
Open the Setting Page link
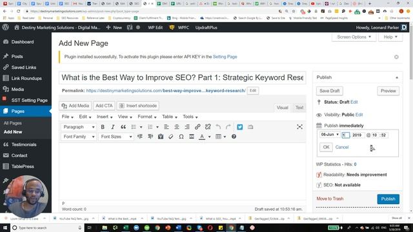pyautogui.click(x=225, y=57)
